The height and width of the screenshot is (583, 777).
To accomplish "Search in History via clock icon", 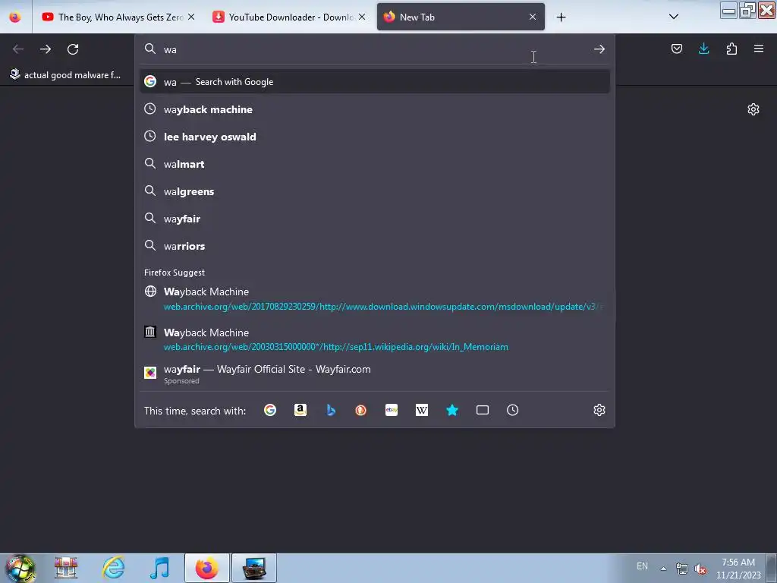I will pos(512,410).
